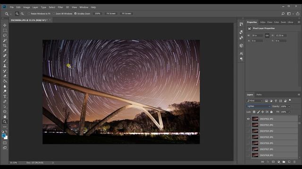This screenshot has width=302, height=169.
Task: Hide the DSC07922.JPG layer
Action: point(248,119)
